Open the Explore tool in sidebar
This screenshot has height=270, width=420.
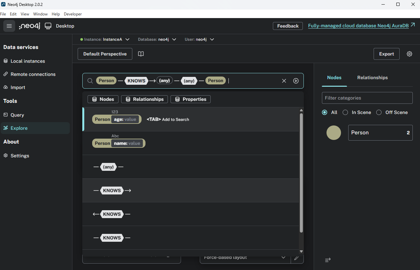(x=19, y=128)
